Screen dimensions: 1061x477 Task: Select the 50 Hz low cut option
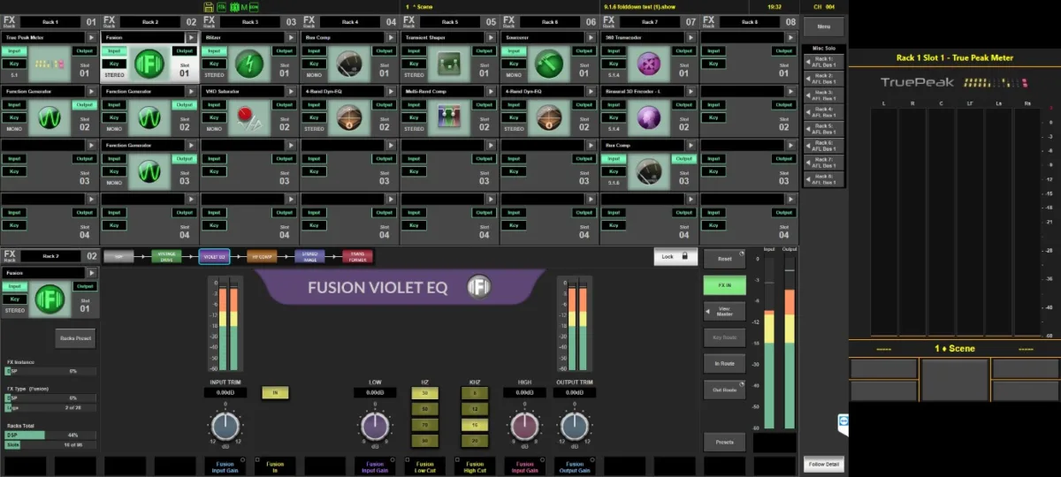424,409
